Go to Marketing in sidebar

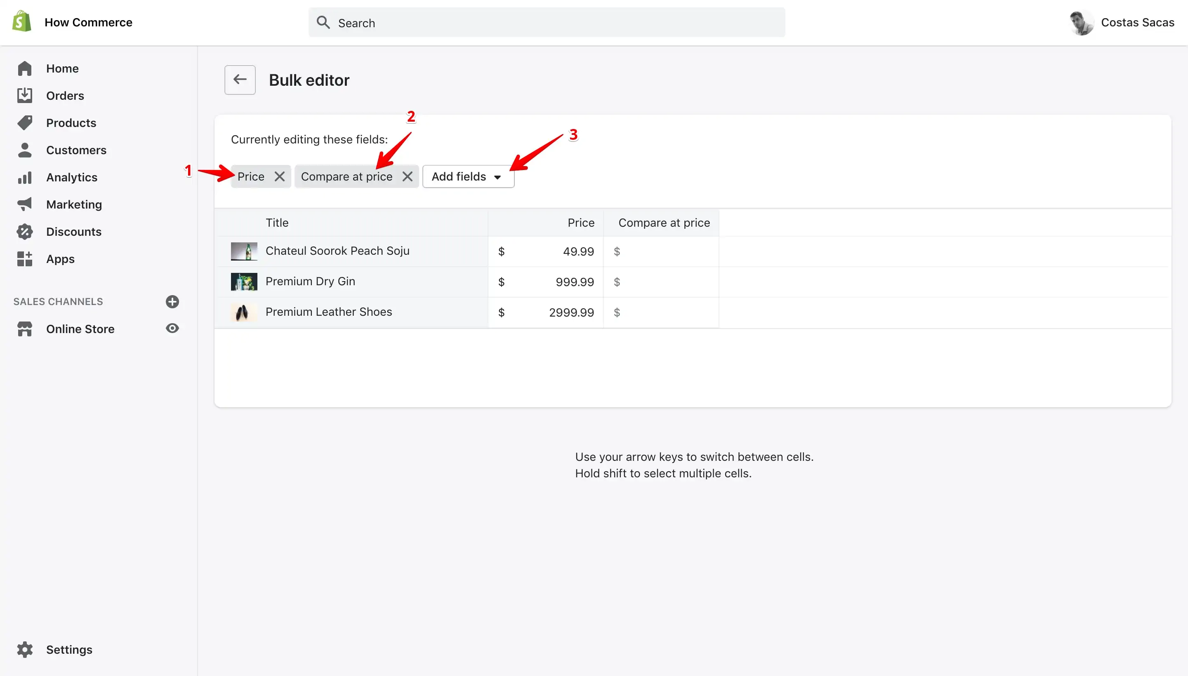point(74,204)
